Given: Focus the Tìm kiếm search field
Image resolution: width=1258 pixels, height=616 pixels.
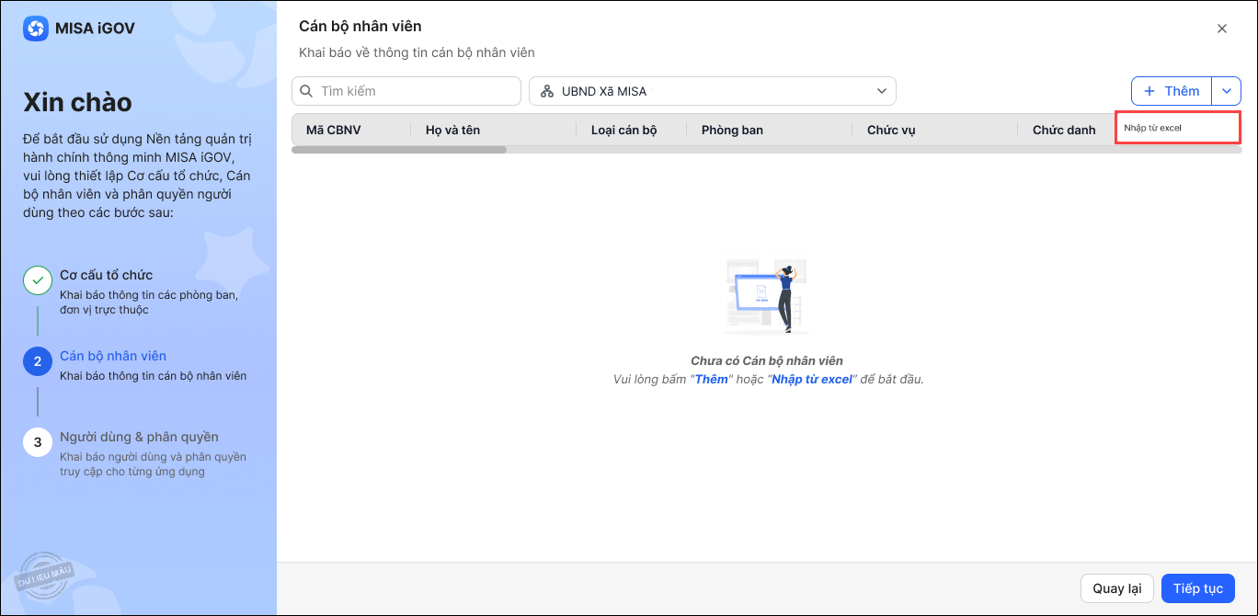Looking at the screenshot, I should point(406,91).
